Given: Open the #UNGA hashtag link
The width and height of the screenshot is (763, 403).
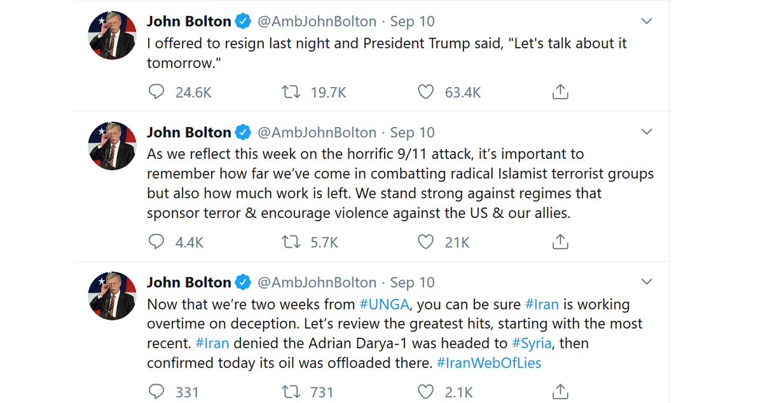Looking at the screenshot, I should [384, 304].
